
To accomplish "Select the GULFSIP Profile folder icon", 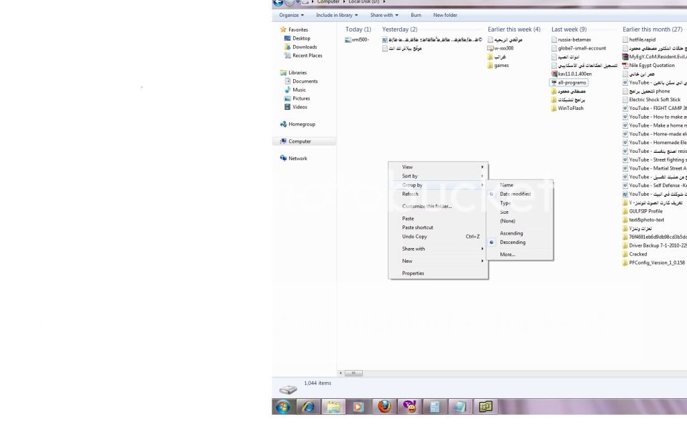I will [625, 211].
